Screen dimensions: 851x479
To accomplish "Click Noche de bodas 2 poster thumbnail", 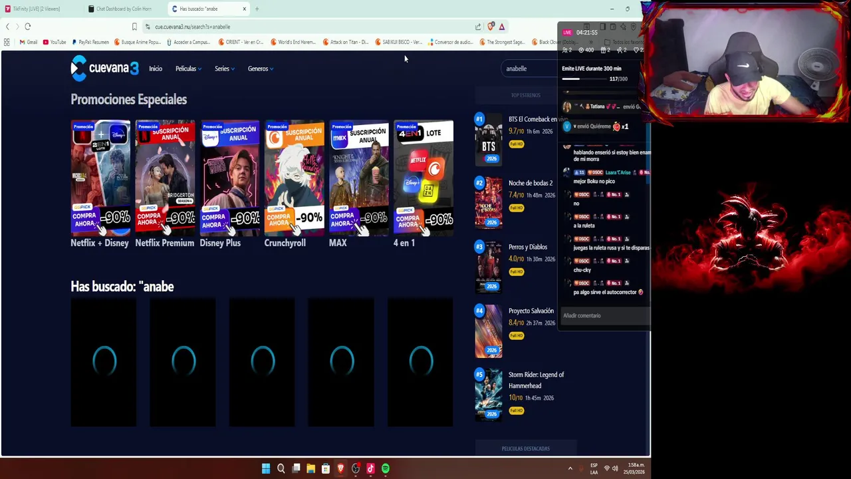I will click(489, 203).
